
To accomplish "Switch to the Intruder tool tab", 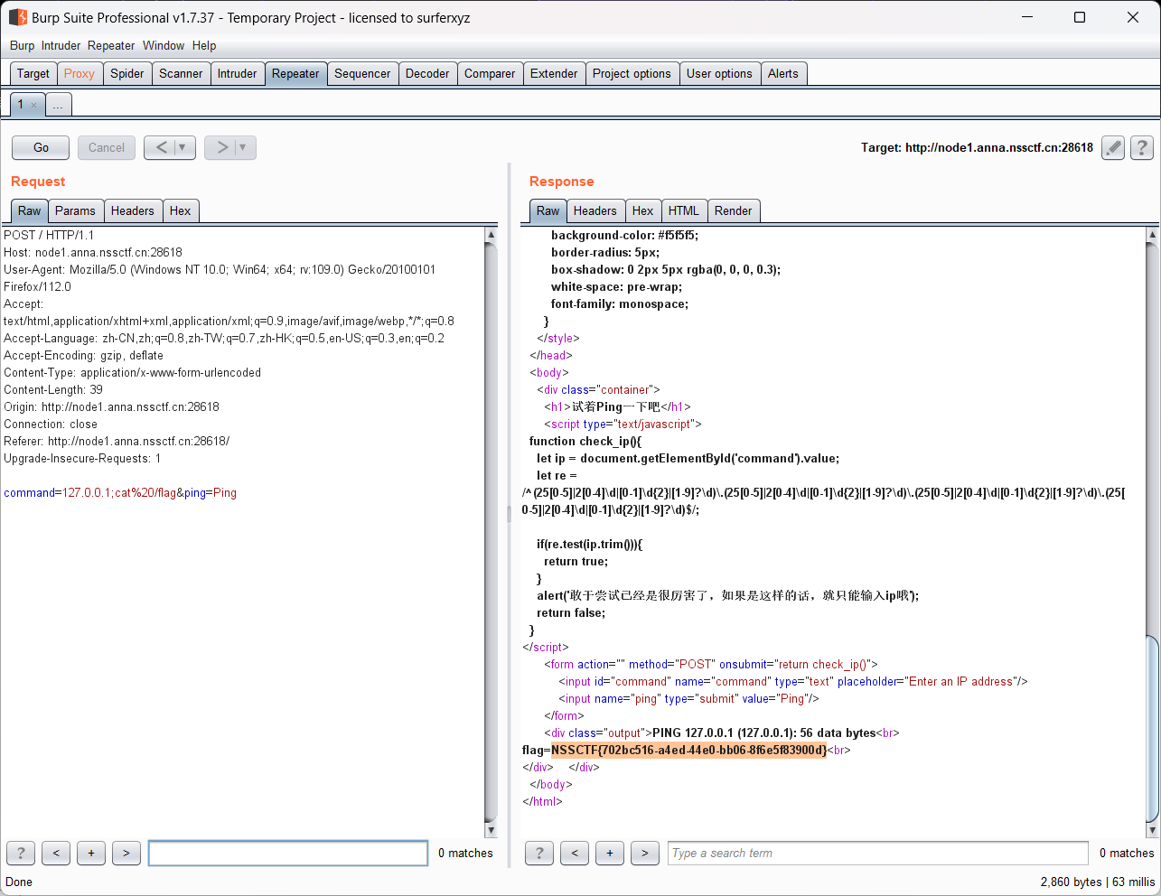I will pos(238,73).
